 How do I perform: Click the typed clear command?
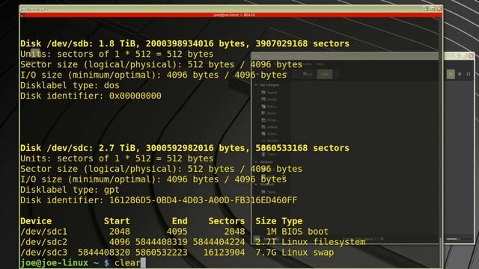(127, 263)
